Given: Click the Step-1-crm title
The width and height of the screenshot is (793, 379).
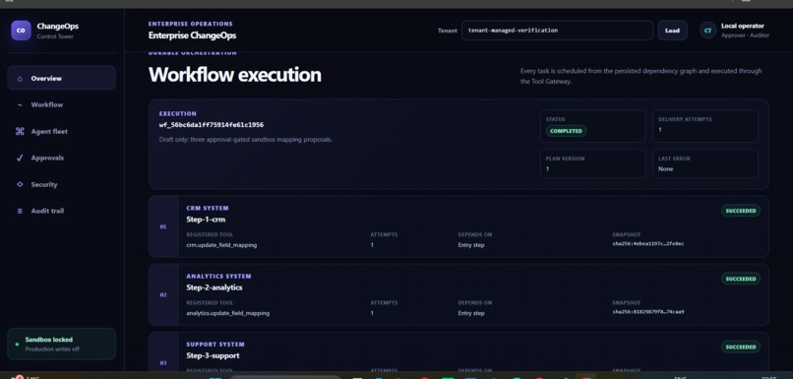Looking at the screenshot, I should [206, 220].
